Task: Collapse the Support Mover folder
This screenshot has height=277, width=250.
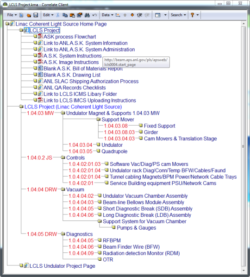Action: (98, 120)
